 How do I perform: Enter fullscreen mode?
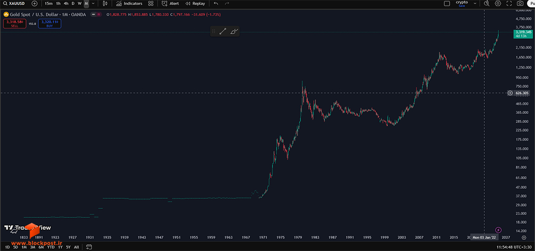(509, 4)
